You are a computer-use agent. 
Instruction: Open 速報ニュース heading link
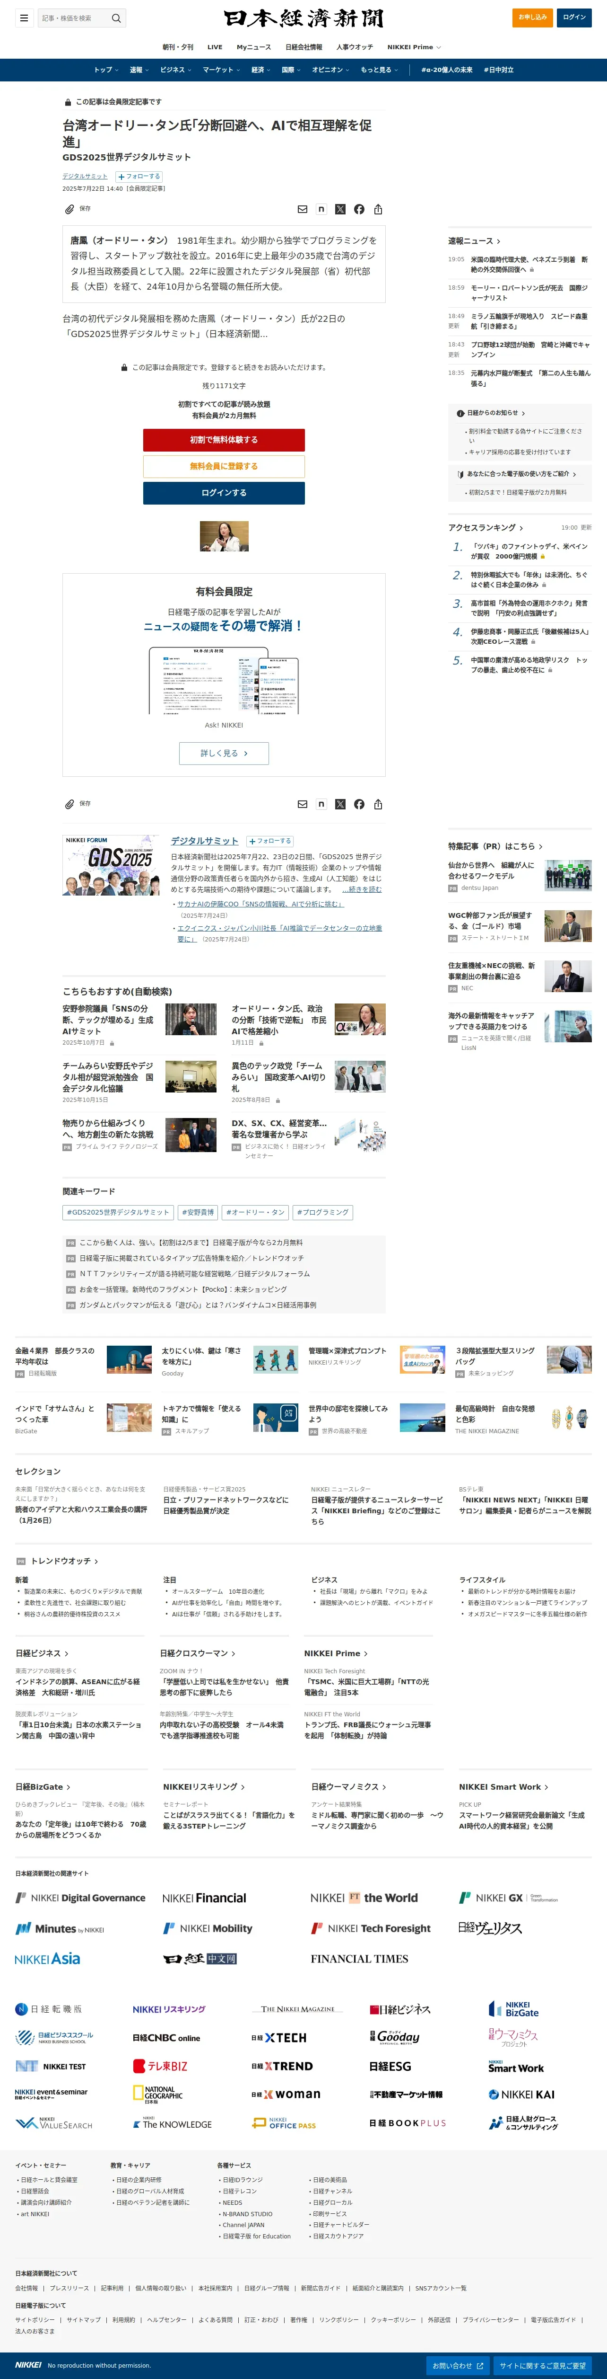(474, 241)
